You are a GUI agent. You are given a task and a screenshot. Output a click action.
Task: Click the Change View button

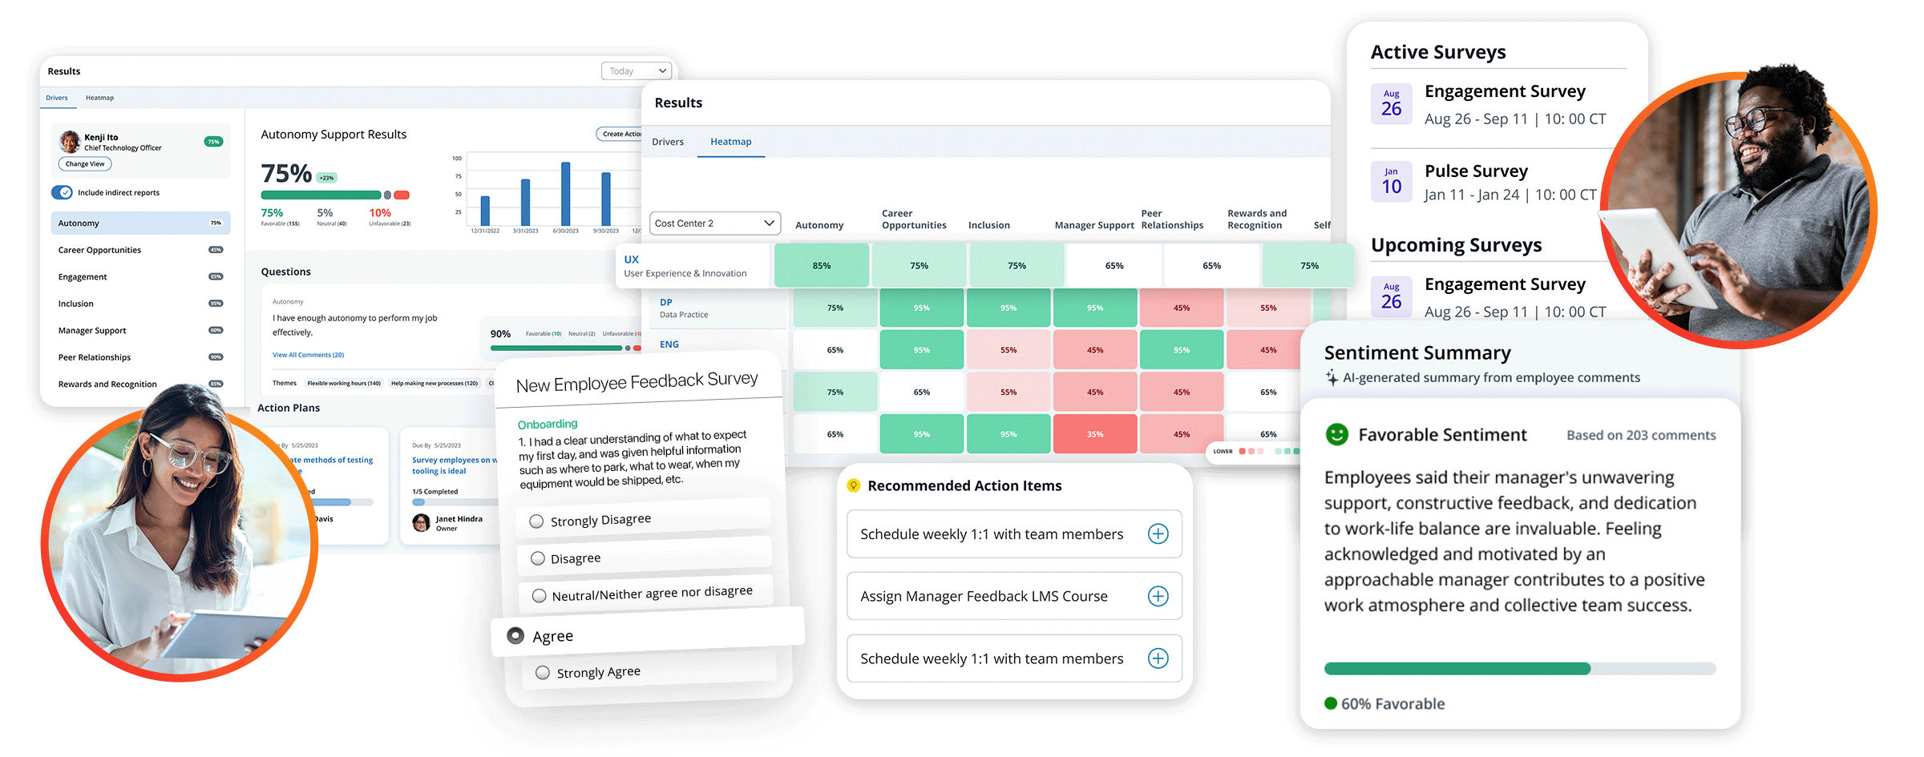click(x=85, y=164)
